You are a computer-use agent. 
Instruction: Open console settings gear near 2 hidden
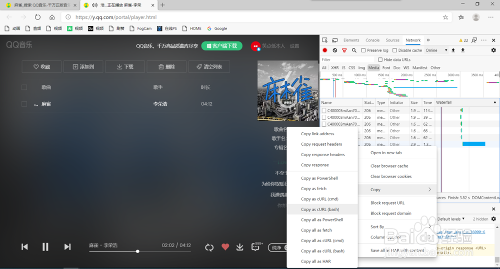pyautogui.click(x=493, y=219)
